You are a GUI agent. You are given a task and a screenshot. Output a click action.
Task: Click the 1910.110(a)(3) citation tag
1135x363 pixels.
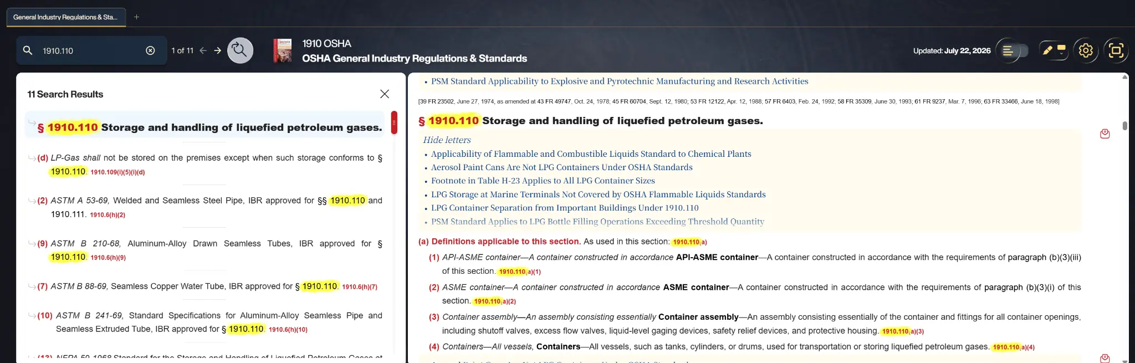click(902, 331)
